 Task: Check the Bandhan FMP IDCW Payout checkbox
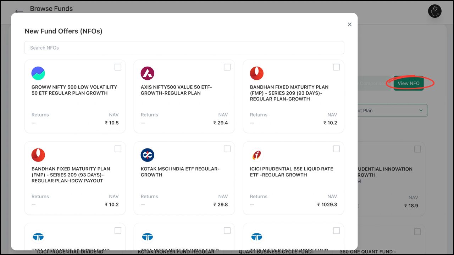coord(118,149)
